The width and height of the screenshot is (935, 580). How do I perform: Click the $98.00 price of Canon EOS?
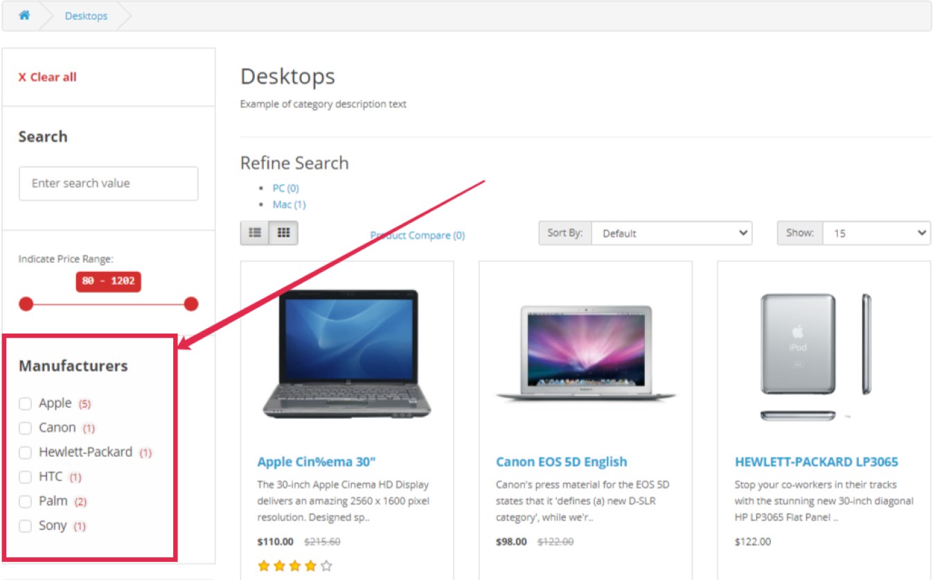click(511, 542)
